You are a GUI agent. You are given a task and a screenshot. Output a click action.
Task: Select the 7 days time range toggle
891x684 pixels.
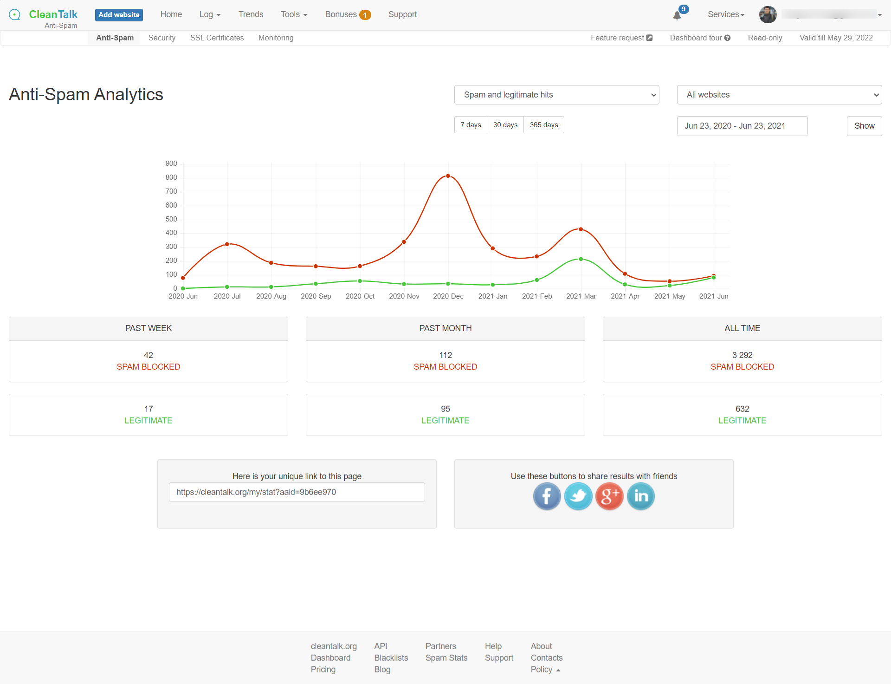pyautogui.click(x=470, y=125)
